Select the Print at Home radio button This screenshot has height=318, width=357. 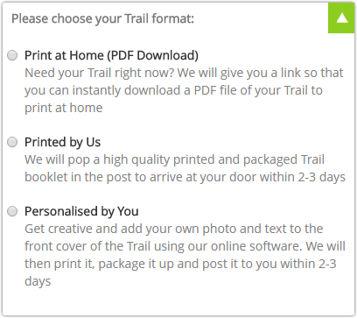tap(12, 55)
